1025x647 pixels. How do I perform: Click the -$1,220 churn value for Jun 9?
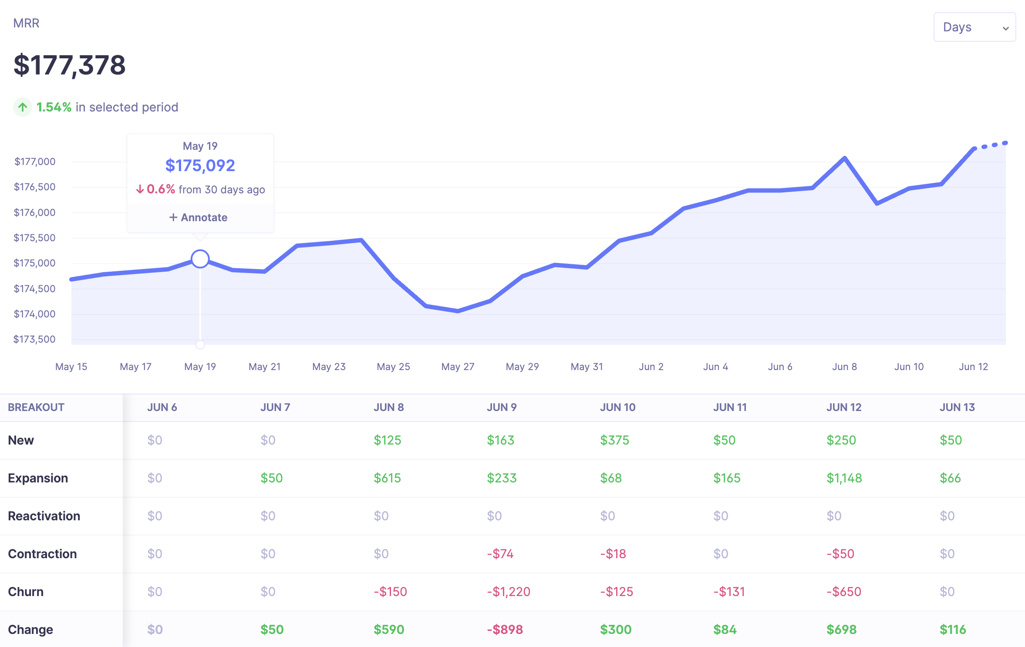click(508, 591)
